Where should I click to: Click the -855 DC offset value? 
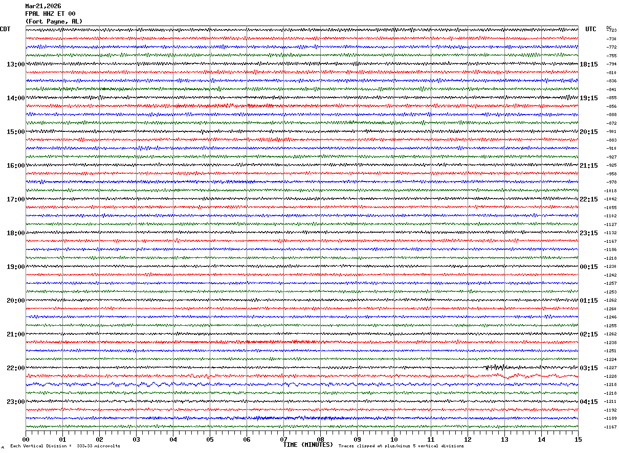pos(611,98)
